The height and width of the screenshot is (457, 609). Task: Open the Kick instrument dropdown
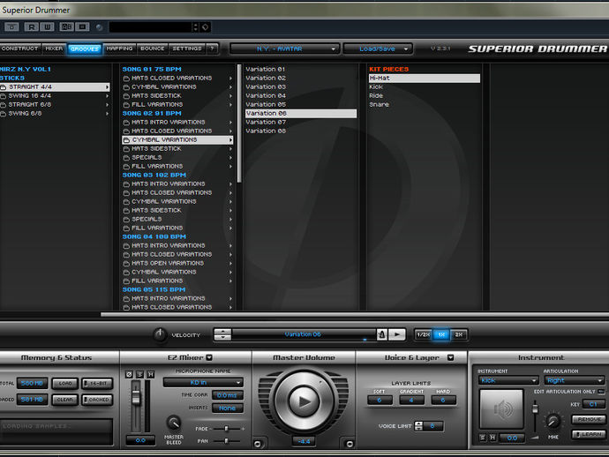click(508, 380)
